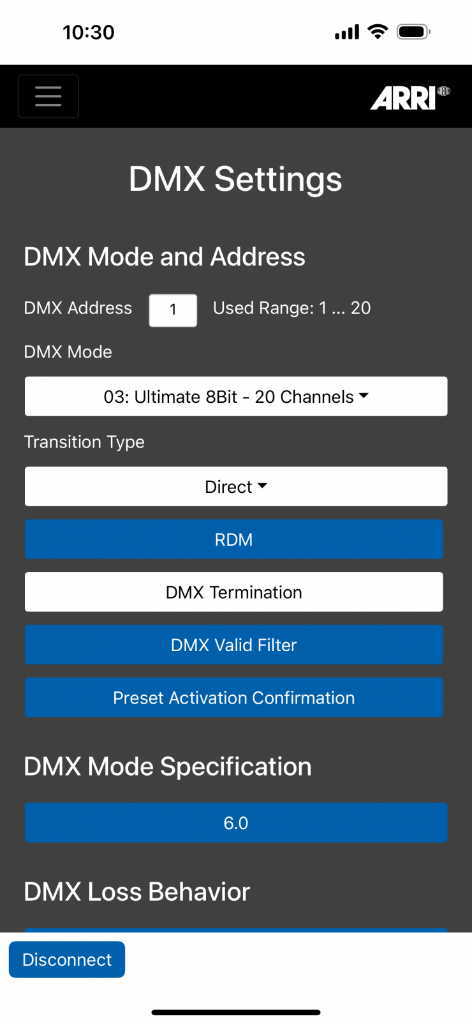Screen dimensions: 472x1024
Task: Focus the DMX Address input field
Action: point(173,310)
